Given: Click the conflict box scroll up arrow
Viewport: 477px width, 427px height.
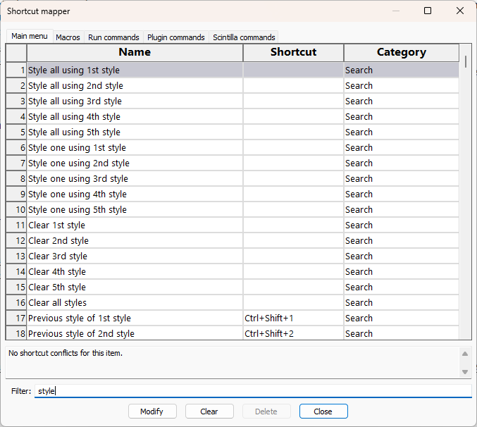Looking at the screenshot, I should (465, 354).
